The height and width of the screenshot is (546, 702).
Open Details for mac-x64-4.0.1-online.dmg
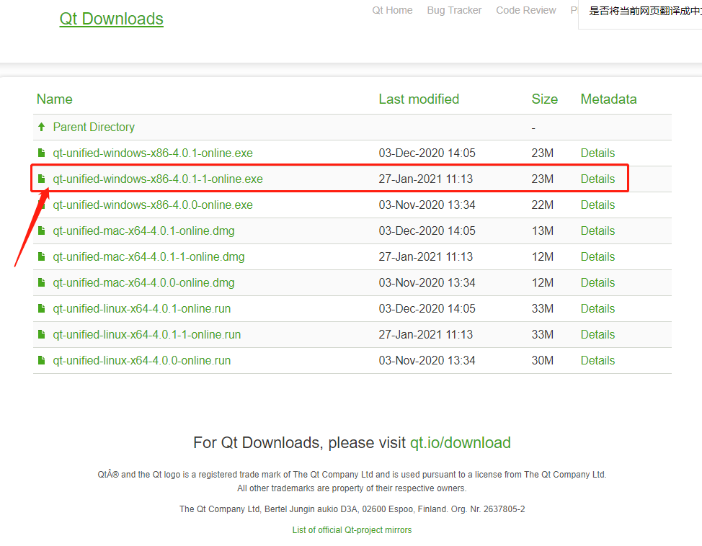pyautogui.click(x=597, y=231)
